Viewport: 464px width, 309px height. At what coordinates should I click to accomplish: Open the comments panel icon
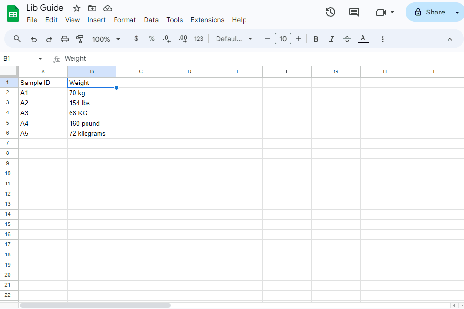(354, 13)
